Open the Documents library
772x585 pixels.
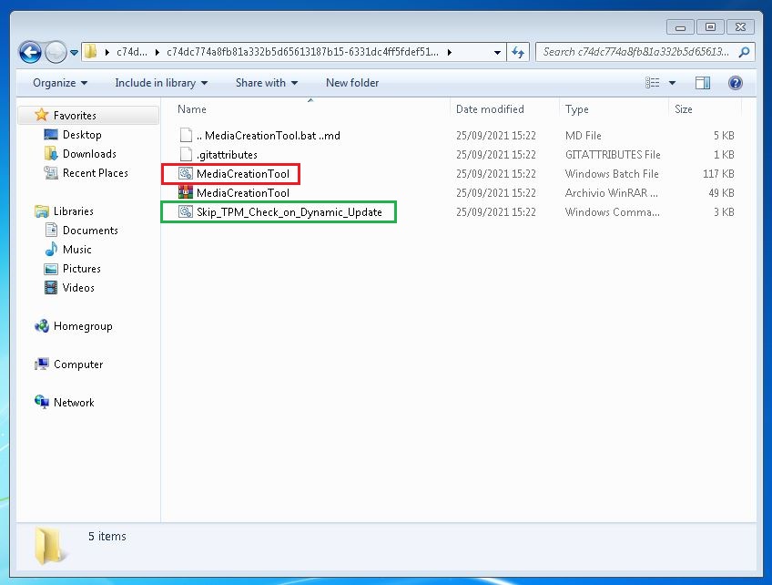click(x=90, y=231)
